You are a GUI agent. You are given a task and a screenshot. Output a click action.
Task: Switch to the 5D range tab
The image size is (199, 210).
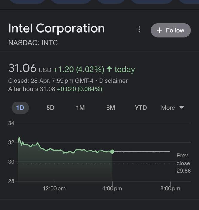[x=50, y=108]
